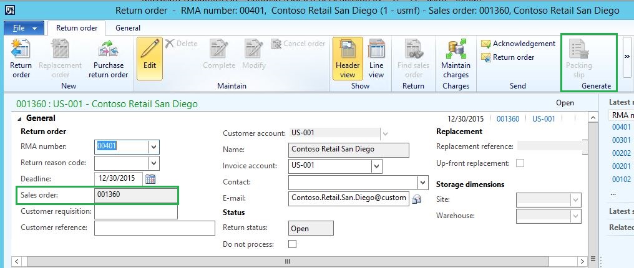Open Maintain charges
This screenshot has width=634, height=268.
(x=456, y=59)
